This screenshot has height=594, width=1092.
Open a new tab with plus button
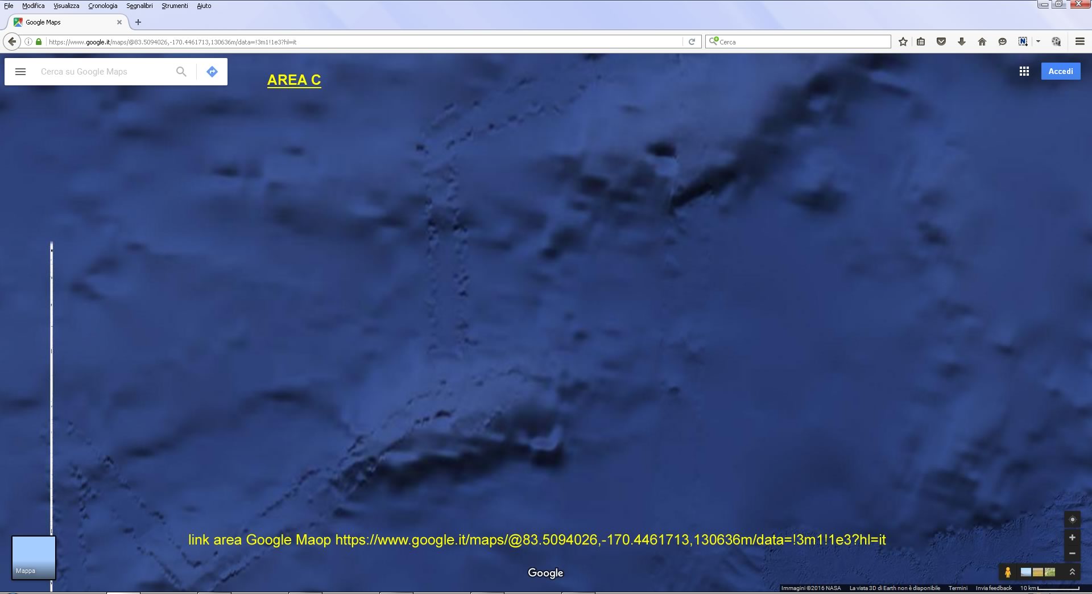138,22
